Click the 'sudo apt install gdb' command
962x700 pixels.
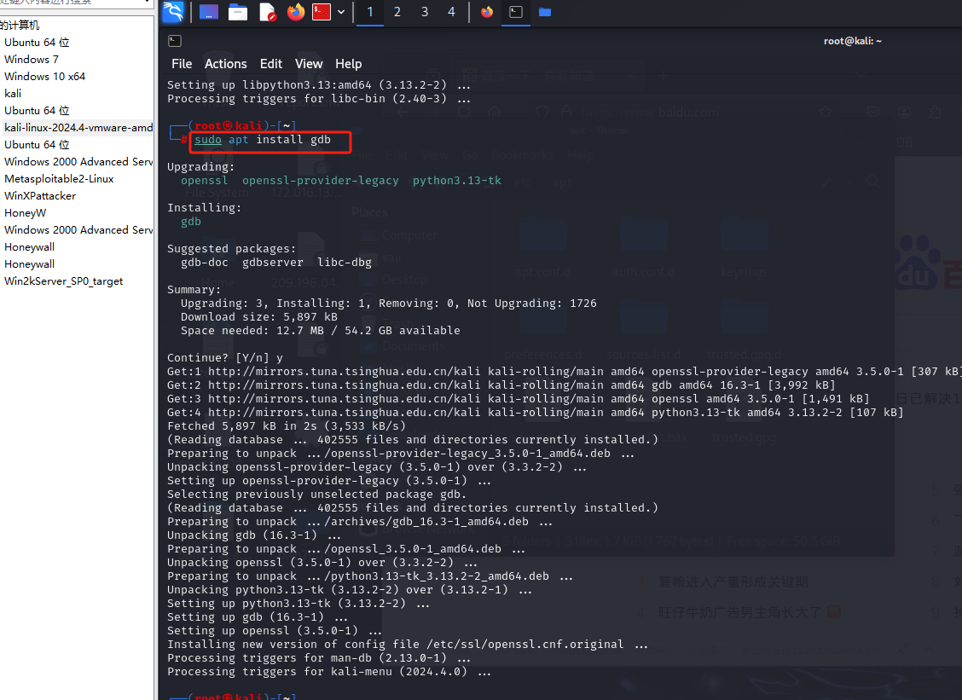click(x=263, y=140)
